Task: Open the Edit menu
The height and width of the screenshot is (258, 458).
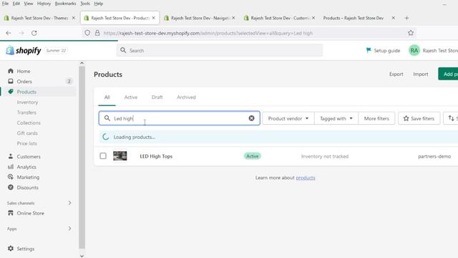Action: click(x=16, y=4)
